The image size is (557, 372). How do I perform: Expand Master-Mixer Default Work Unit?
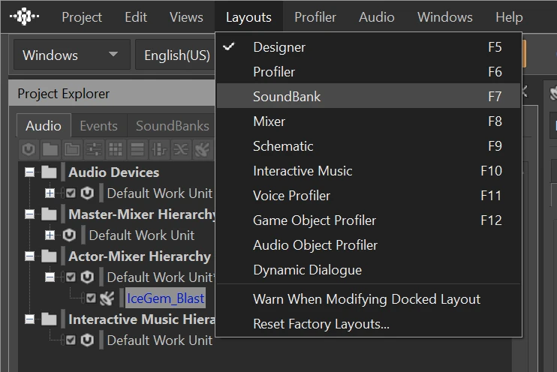(x=50, y=235)
